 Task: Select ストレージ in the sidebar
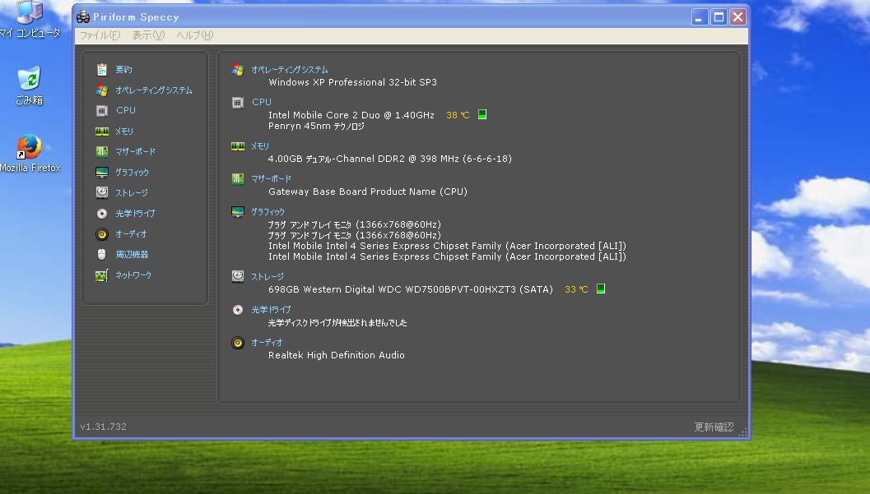click(132, 192)
